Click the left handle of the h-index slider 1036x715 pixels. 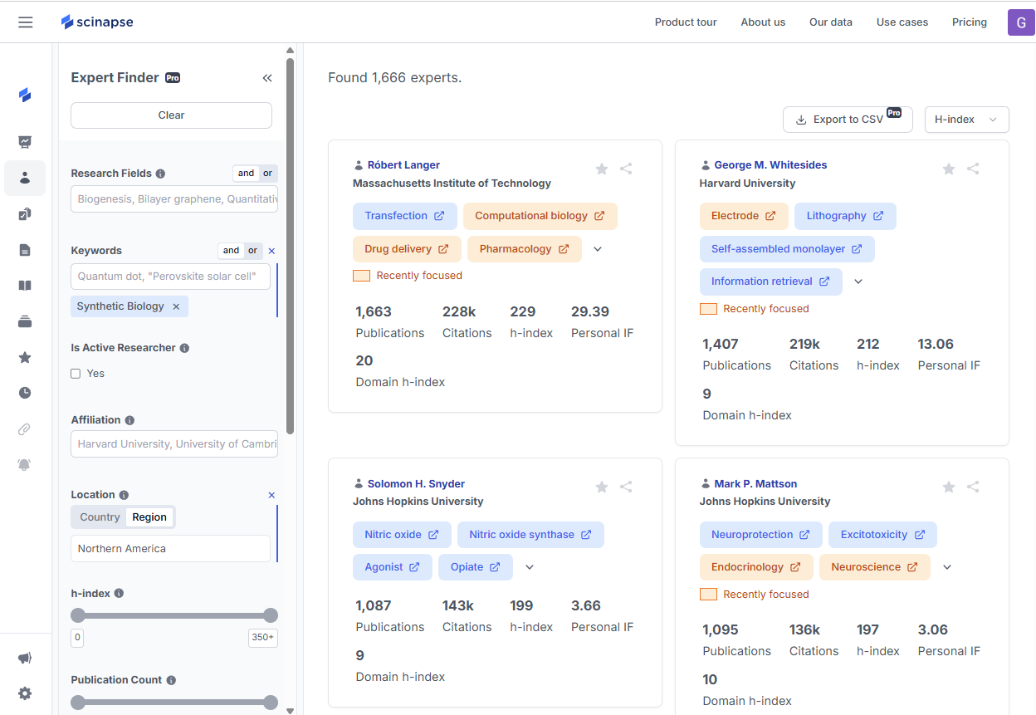[x=79, y=615]
